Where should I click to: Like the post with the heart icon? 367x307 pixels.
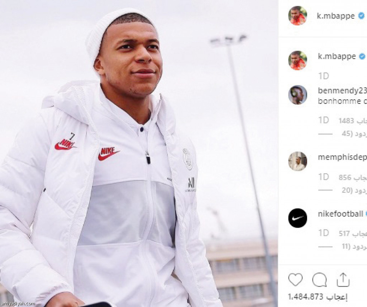tap(295, 280)
